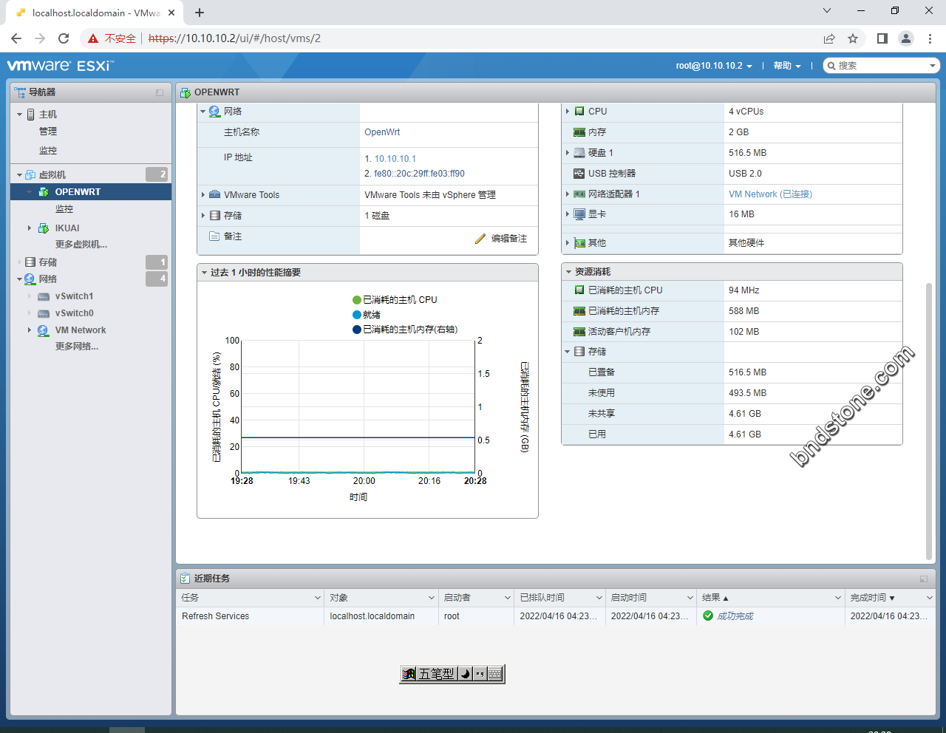Click the successfully completed result link
This screenshot has width=946, height=733.
(x=735, y=616)
